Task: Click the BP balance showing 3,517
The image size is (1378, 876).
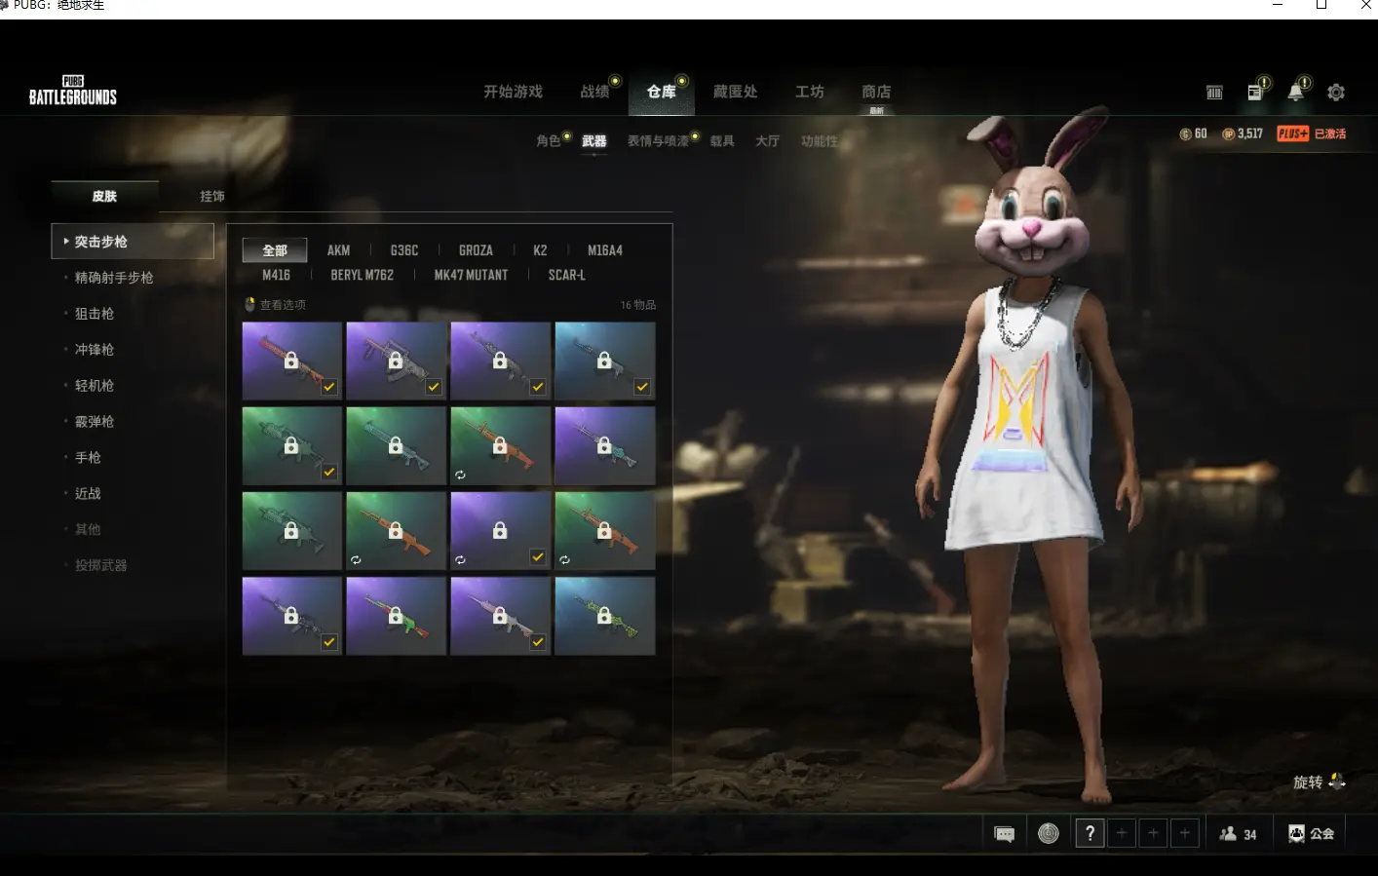Action: (x=1243, y=133)
